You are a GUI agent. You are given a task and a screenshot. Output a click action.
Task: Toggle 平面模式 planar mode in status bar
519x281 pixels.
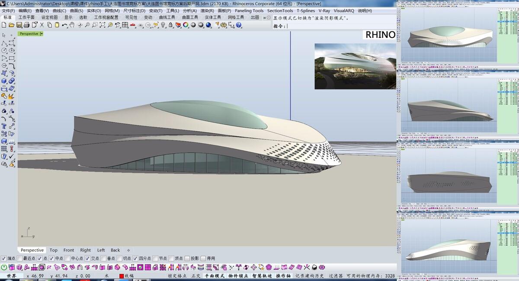pyautogui.click(x=215, y=276)
